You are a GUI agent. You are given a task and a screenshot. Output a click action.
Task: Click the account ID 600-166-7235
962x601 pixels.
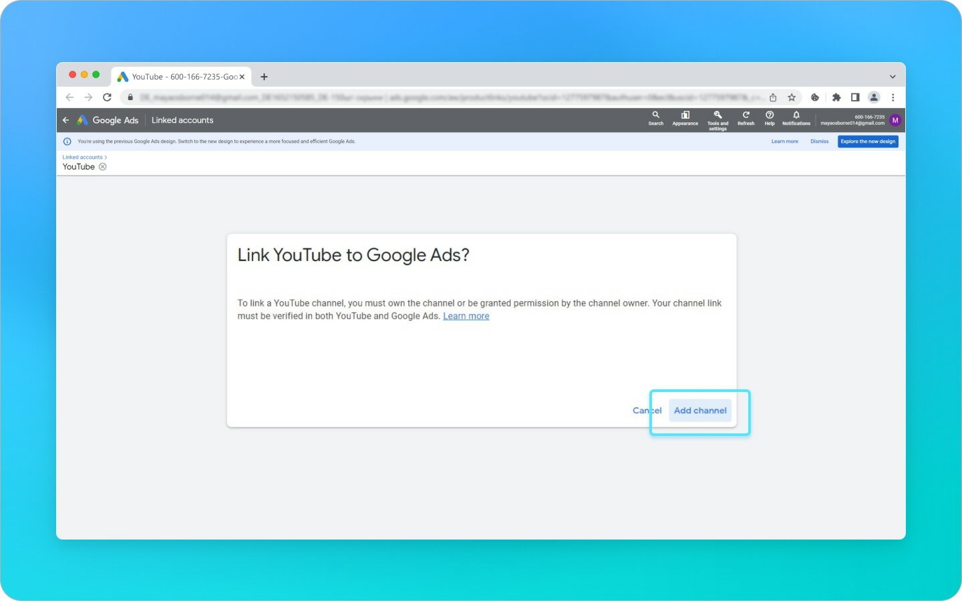(x=870, y=117)
